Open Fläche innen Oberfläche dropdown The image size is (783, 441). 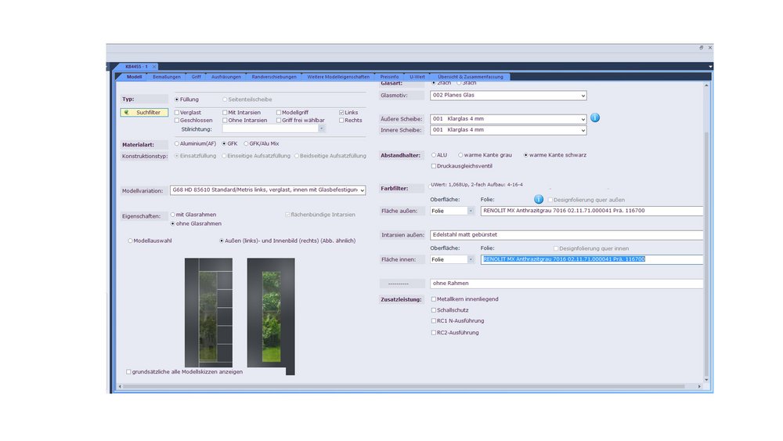point(471,259)
